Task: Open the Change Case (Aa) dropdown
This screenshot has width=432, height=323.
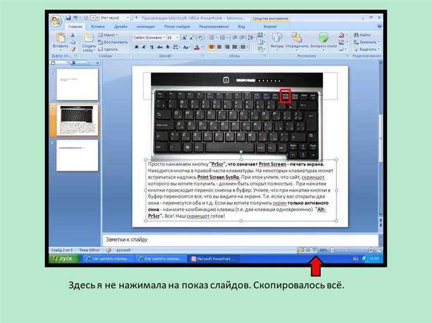Action: (x=187, y=47)
